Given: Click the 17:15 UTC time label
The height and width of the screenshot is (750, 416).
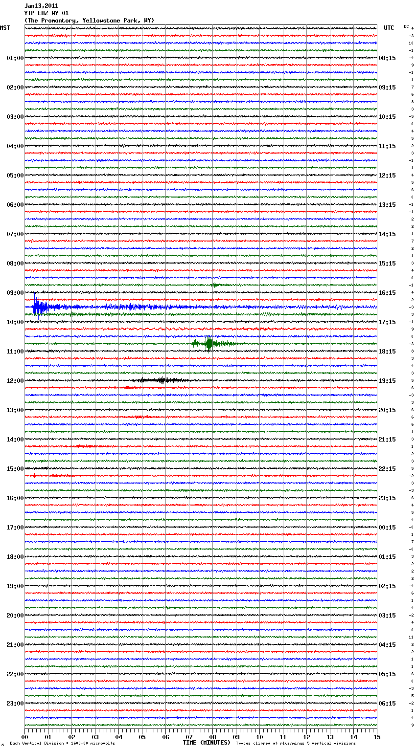Looking at the screenshot, I should (387, 322).
